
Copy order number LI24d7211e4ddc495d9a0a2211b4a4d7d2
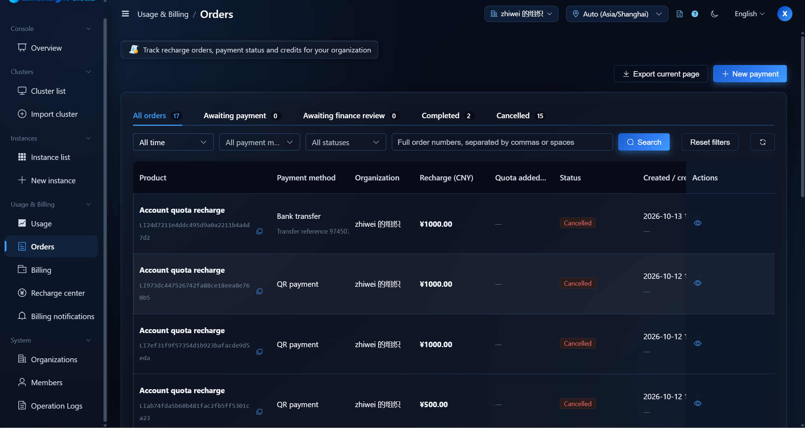(x=259, y=231)
